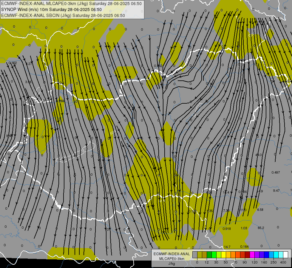292x268 pixels.
Task: Click the map value 6.58
Action: pos(260,210)
